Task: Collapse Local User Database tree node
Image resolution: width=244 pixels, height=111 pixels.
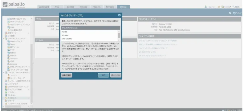Action: (x=4, y=72)
